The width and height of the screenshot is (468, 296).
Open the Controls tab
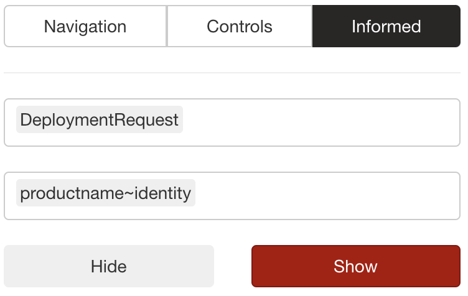[x=240, y=27]
